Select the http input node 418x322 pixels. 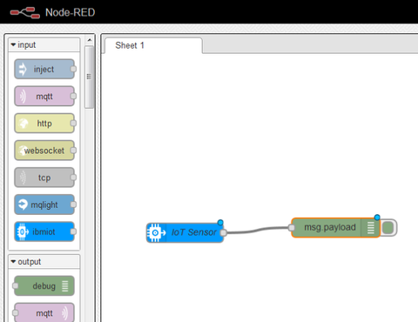tap(44, 124)
